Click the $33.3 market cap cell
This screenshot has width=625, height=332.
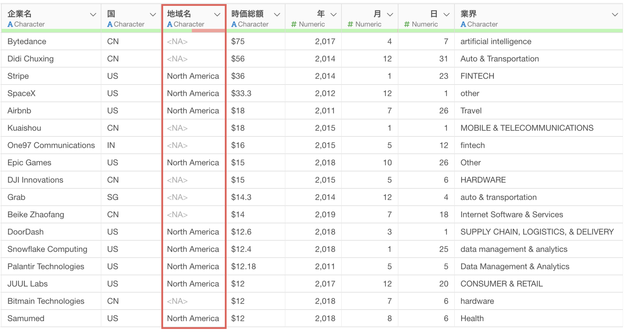point(256,93)
